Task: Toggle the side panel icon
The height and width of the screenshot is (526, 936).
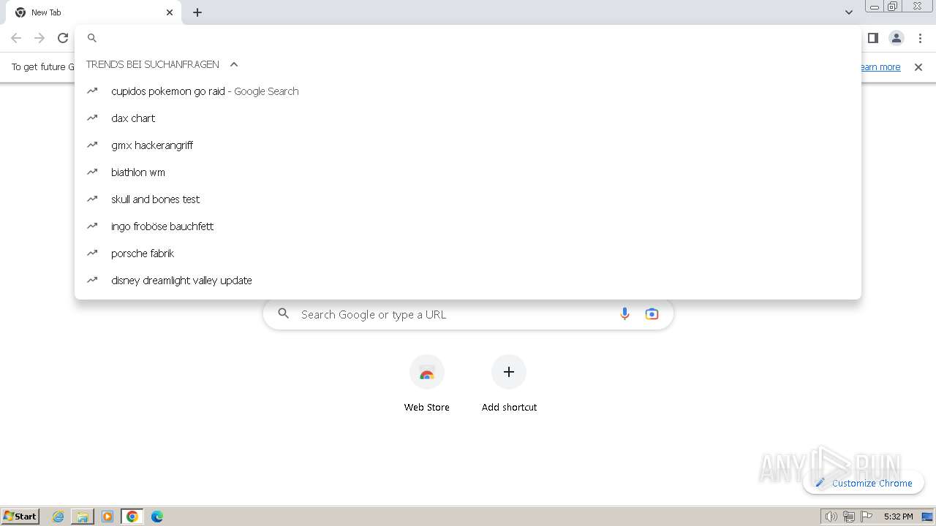Action: pyautogui.click(x=873, y=38)
